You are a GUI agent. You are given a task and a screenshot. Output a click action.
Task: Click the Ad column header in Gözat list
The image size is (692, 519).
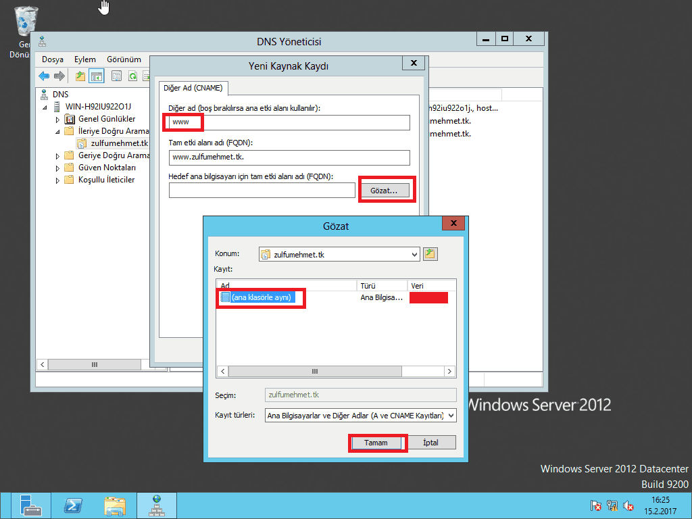coord(287,286)
